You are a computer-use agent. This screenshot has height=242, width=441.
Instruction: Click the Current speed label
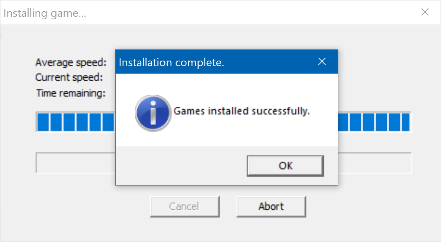click(69, 77)
